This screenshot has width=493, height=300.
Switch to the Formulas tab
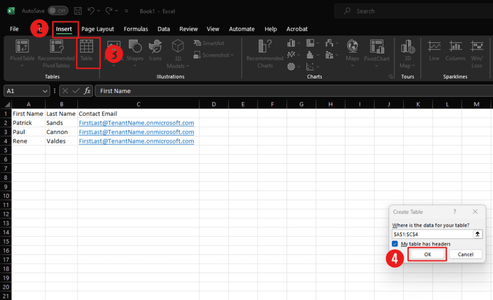tap(136, 29)
